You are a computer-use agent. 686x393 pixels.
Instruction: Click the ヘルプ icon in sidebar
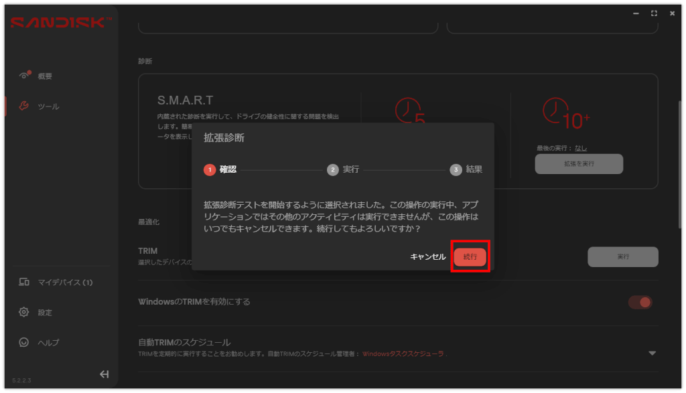point(24,342)
